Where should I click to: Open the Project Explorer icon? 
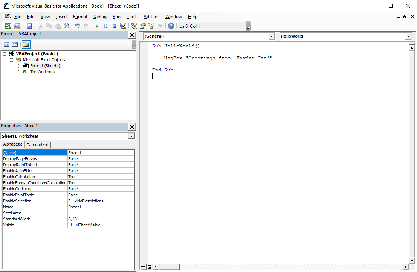coord(134,26)
